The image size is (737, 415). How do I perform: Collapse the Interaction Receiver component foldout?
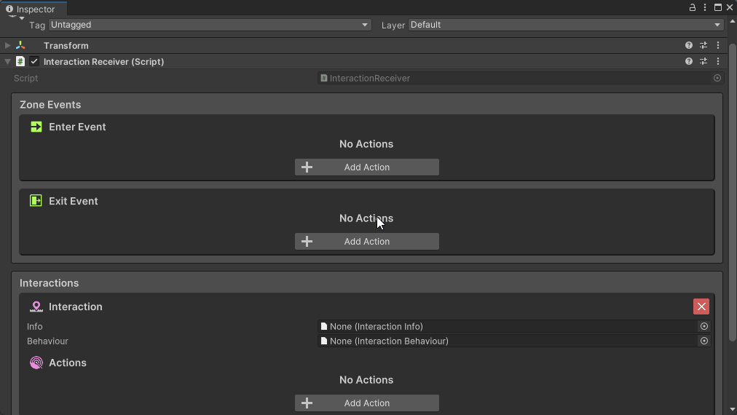pos(8,62)
